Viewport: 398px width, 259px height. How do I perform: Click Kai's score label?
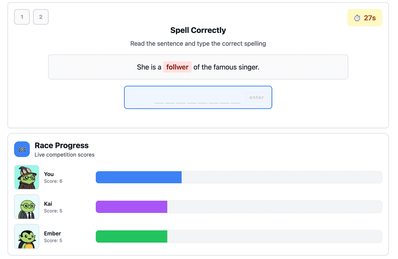[x=53, y=211]
